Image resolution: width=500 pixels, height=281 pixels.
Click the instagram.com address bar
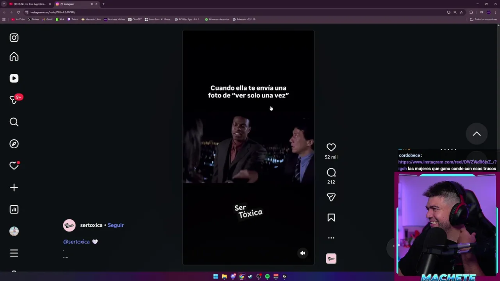(234, 12)
